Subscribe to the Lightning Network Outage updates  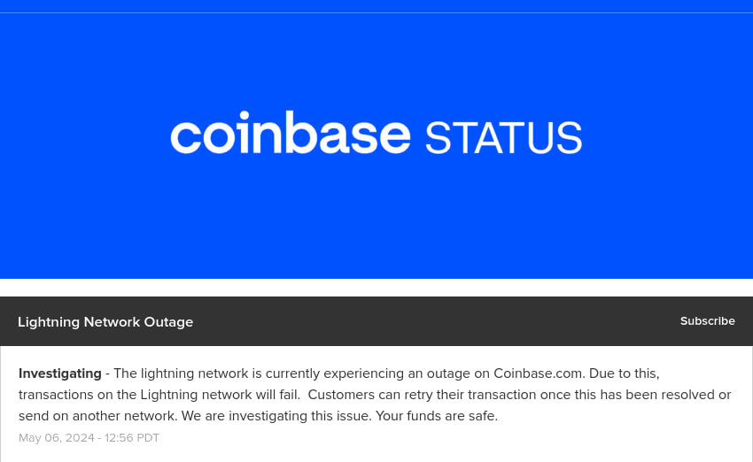click(707, 321)
